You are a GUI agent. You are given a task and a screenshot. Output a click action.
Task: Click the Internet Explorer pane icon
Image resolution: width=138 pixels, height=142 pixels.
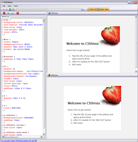click(49, 13)
